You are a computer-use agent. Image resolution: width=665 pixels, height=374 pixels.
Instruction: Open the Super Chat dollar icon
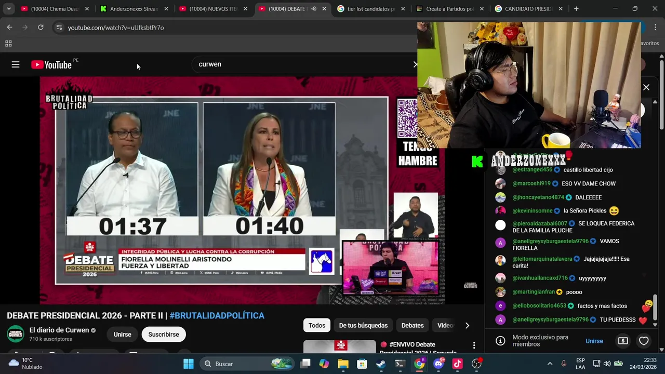(623, 341)
